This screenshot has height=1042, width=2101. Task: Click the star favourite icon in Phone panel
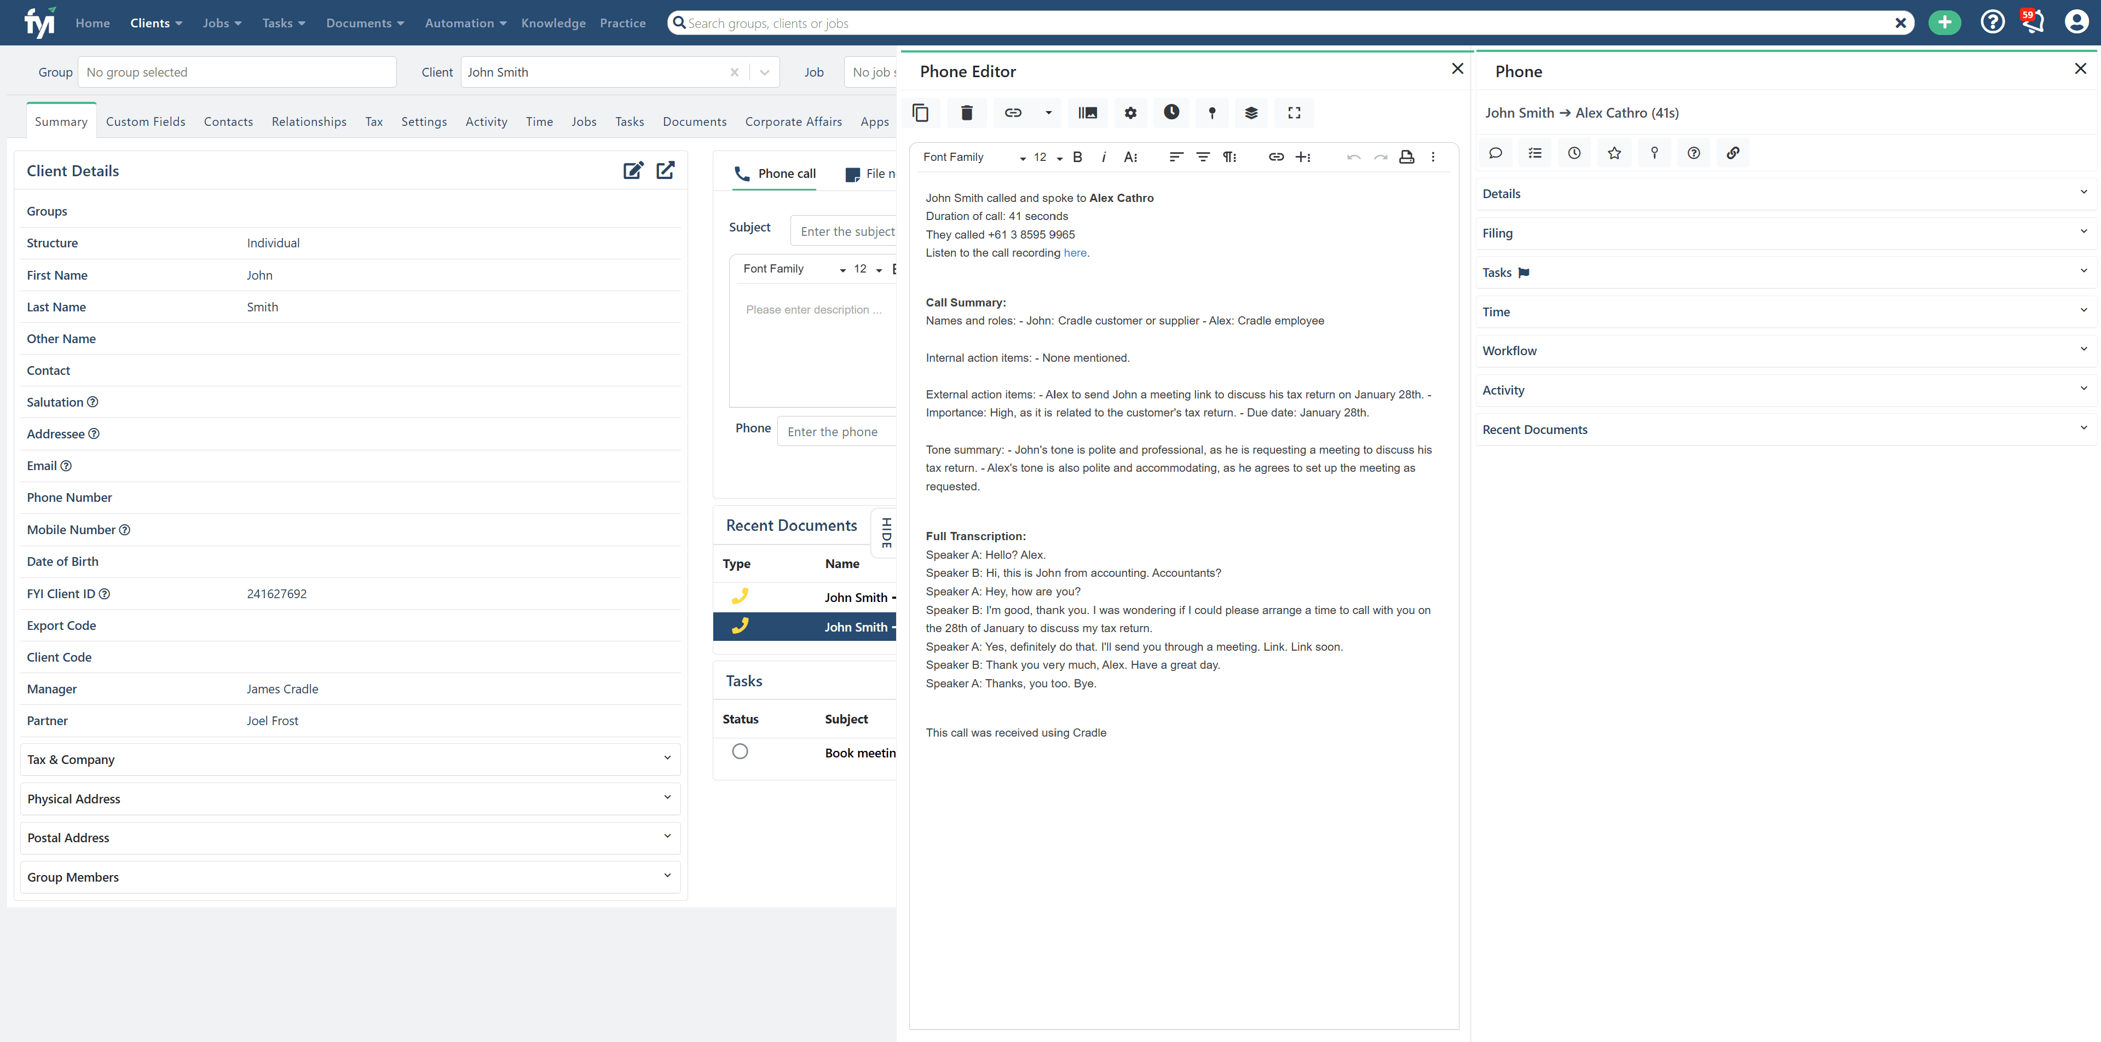point(1614,153)
